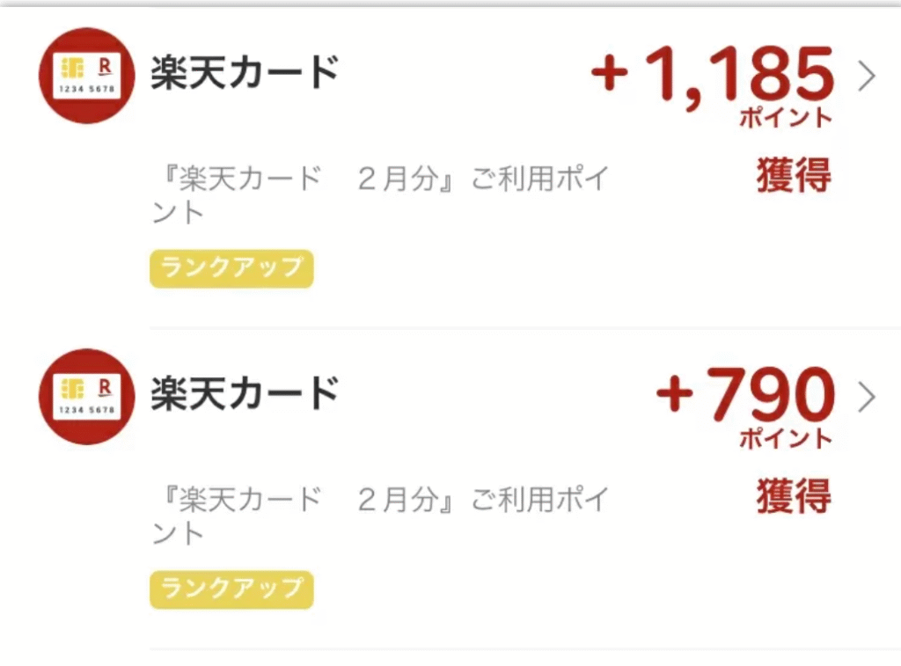
Task: Open details chevron next to +1,185
Action: pyautogui.click(x=867, y=77)
